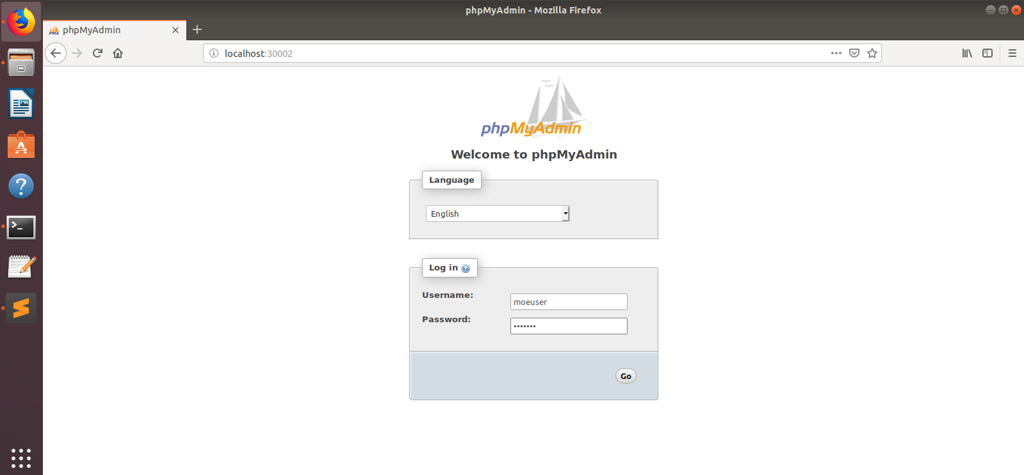
Task: Launch Terminal from the Ubuntu dock
Action: [21, 227]
